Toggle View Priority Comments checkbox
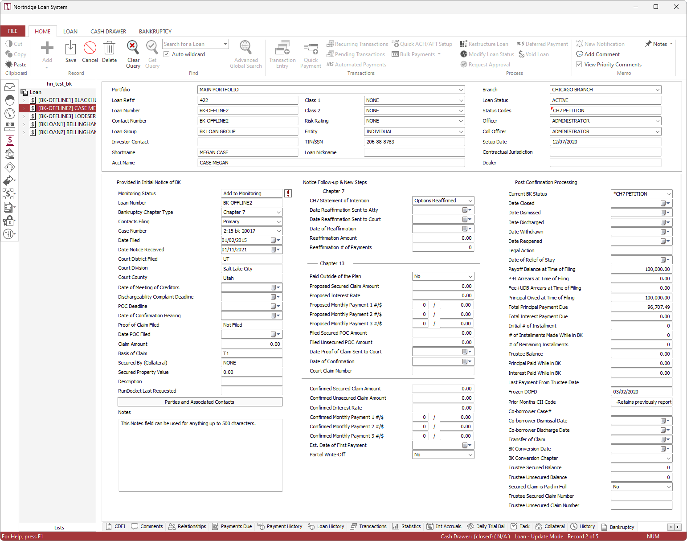The width and height of the screenshot is (687, 541). (579, 65)
